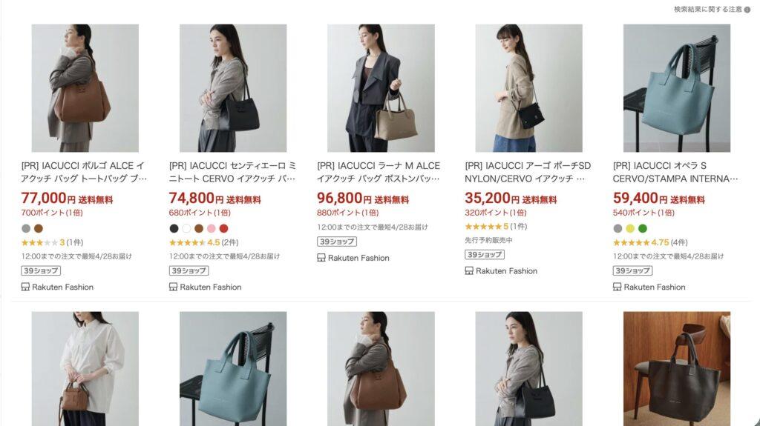Click the 39ショップ badge under 35,200円 item
The width and height of the screenshot is (760, 426).
485,254
